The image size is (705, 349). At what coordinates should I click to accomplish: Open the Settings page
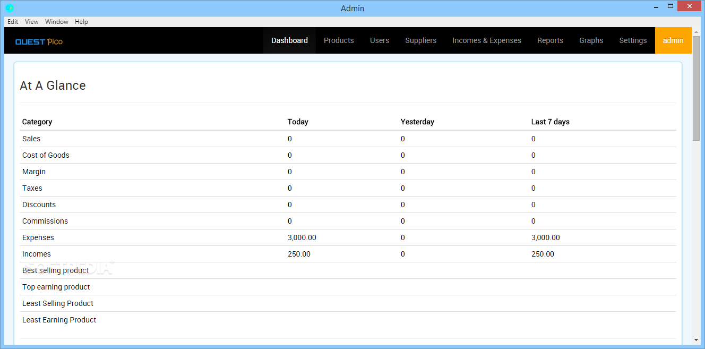(633, 40)
